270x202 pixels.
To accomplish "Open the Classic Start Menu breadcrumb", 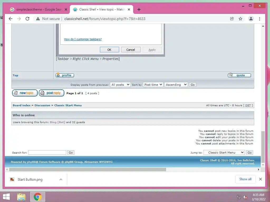I will (x=68, y=105).
